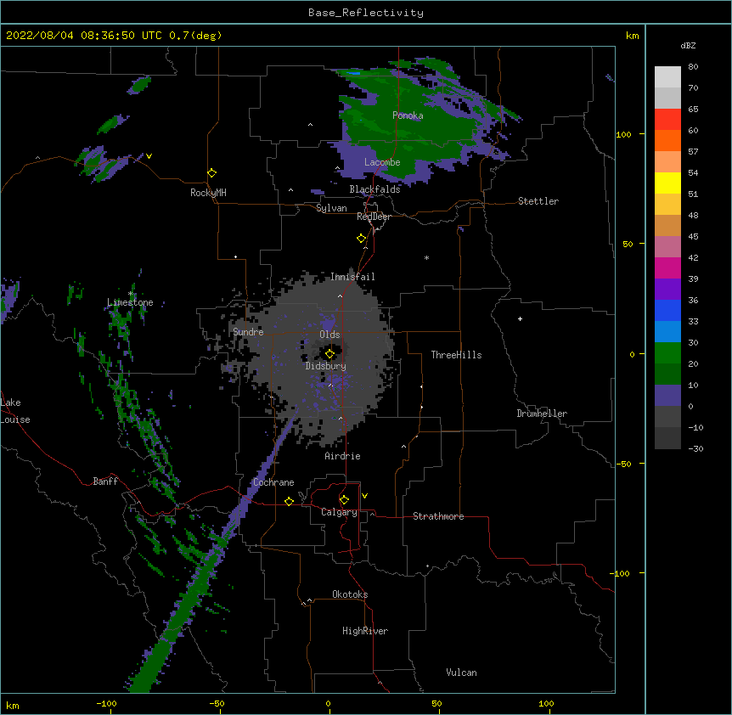Click the Lake Louise label
Screen dimensions: 732x715
(x=15, y=411)
